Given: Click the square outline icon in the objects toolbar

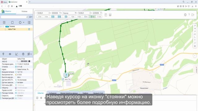Looking at the screenshot, I should (x=12, y=23).
